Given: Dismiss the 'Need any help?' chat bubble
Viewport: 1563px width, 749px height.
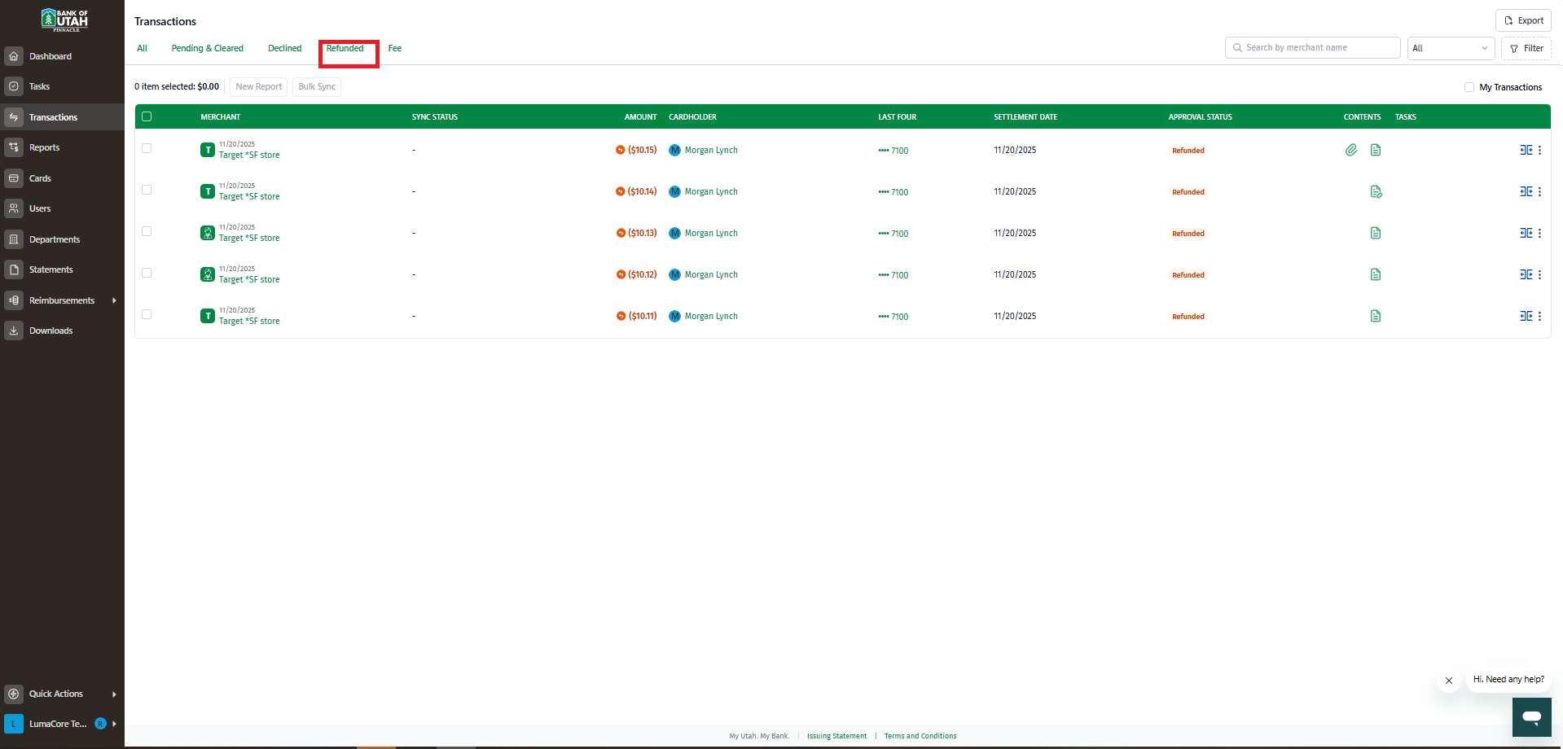Looking at the screenshot, I should (1449, 681).
